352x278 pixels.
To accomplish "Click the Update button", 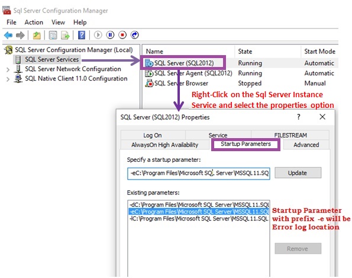I will pyautogui.click(x=298, y=172).
